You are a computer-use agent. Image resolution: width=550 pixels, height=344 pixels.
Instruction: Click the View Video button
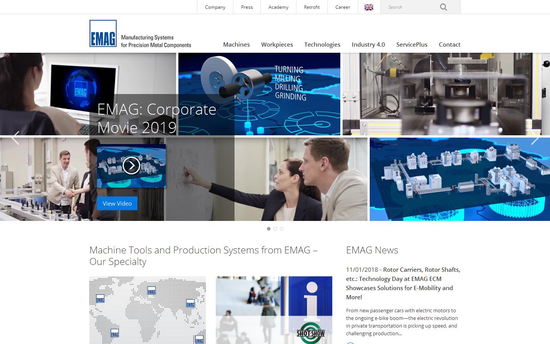tap(117, 203)
